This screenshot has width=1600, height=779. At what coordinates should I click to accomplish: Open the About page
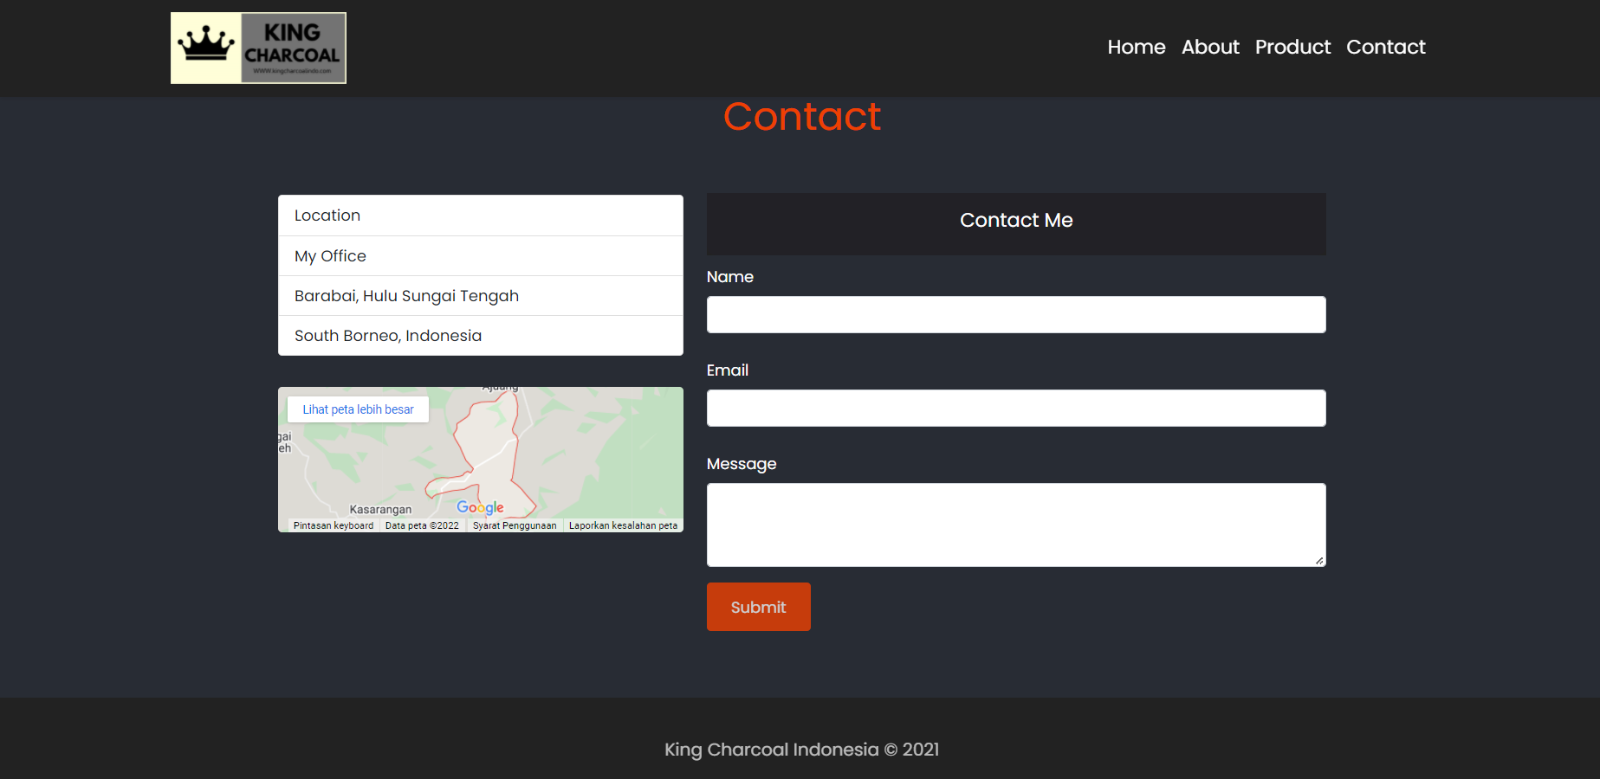(x=1209, y=47)
